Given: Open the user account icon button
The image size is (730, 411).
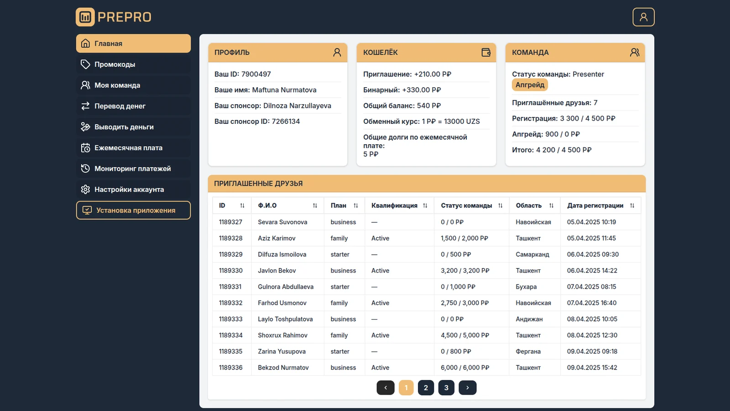Looking at the screenshot, I should point(643,17).
